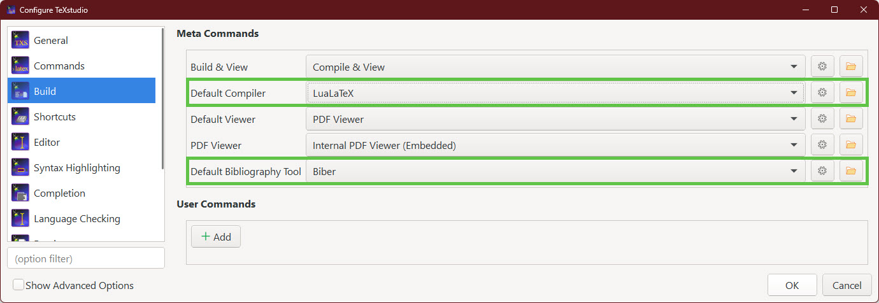879x303 pixels.
Task: Click gear icon beside Default Bibliography Tool
Action: (x=822, y=171)
